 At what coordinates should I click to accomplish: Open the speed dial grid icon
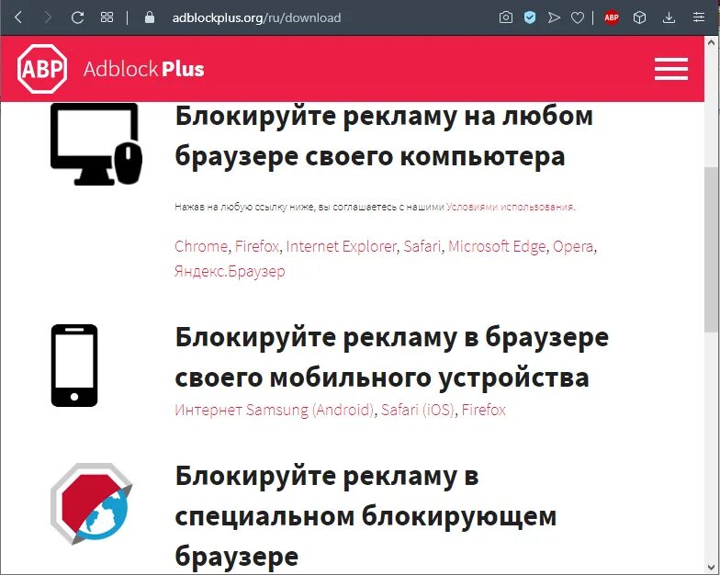pos(107,17)
